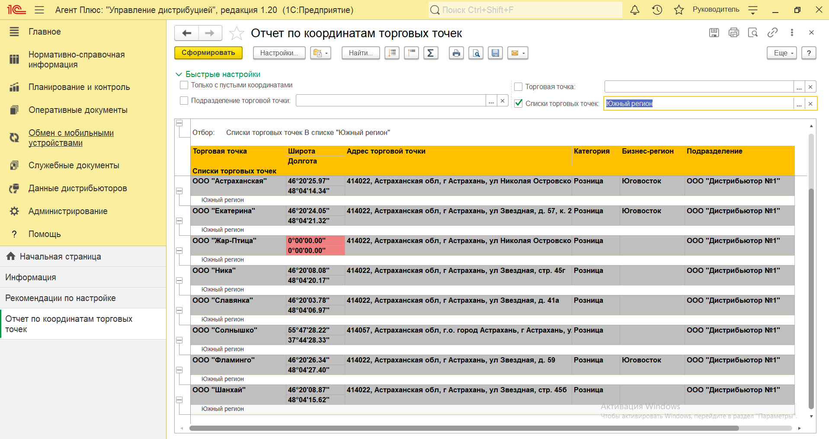
Task: Add report to favorites star
Action: pyautogui.click(x=237, y=33)
